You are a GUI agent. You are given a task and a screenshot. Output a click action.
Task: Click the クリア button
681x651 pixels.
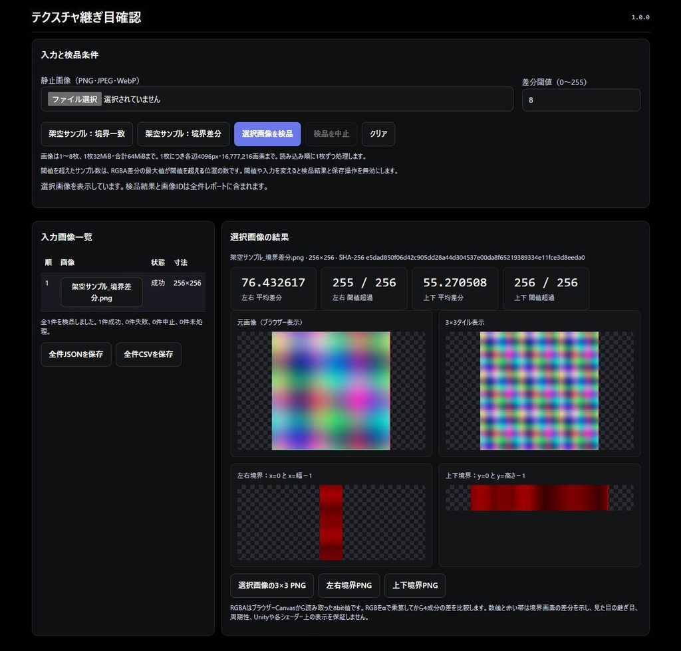(378, 134)
